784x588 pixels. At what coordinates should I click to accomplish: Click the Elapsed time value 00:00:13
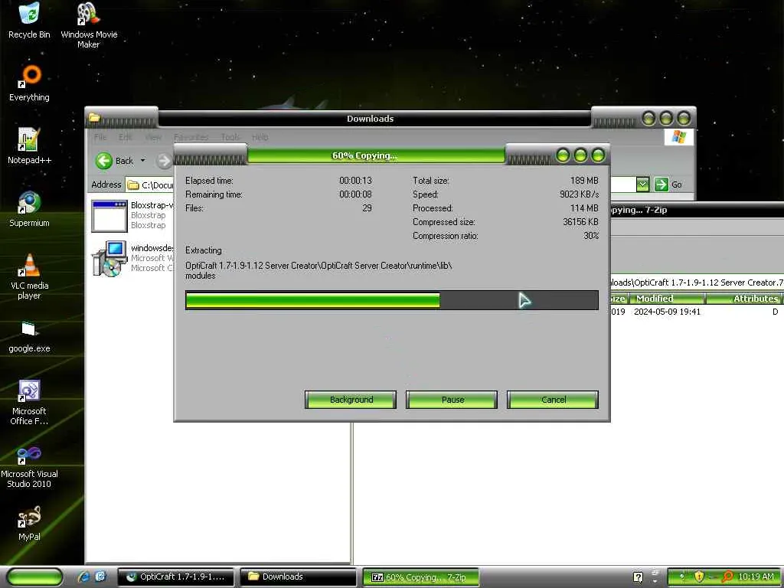tap(355, 180)
